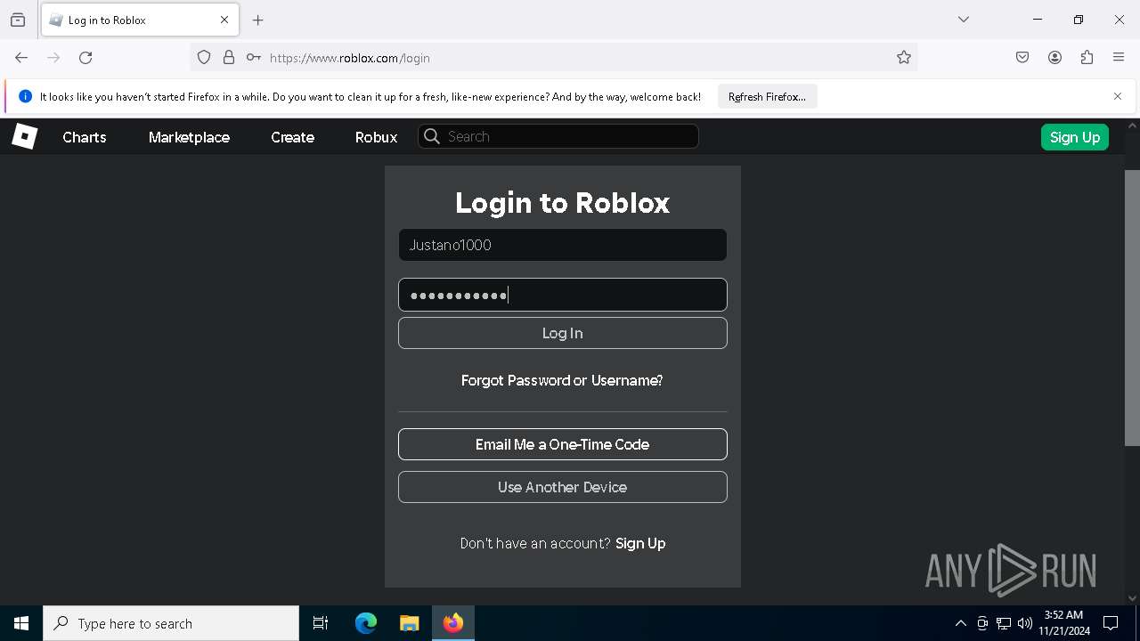
Task: Switch to the Log in to Roblox tab
Action: (x=140, y=20)
